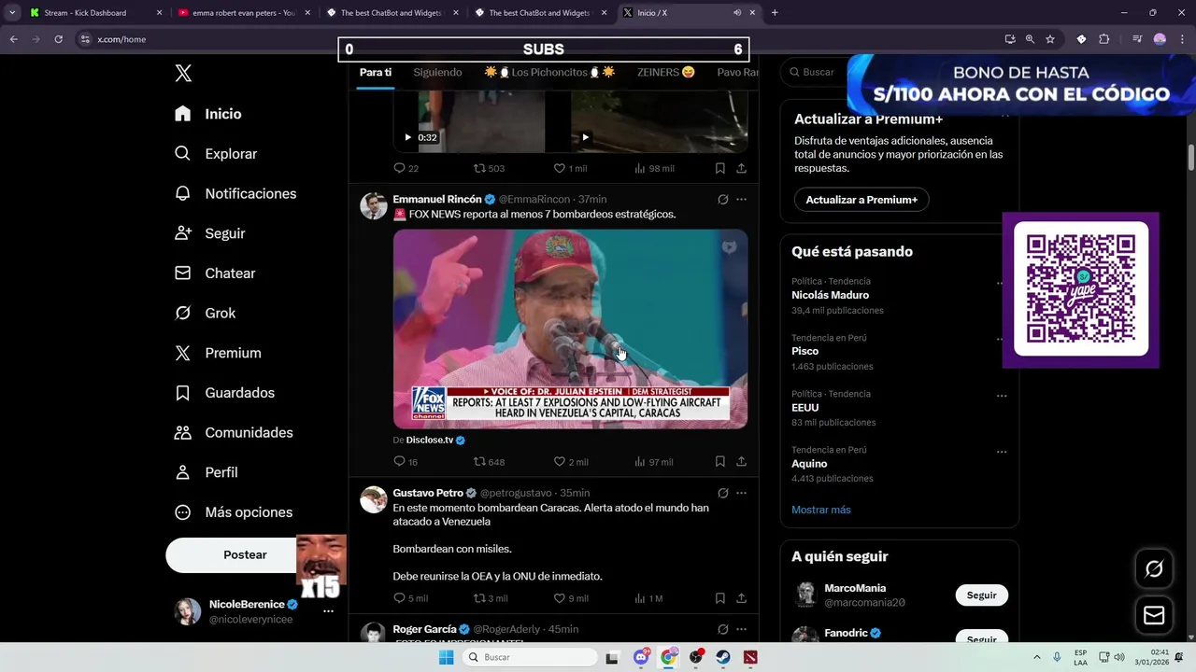The image size is (1196, 672).
Task: Switch to Los Pichoncitos tab
Action: [x=549, y=72]
